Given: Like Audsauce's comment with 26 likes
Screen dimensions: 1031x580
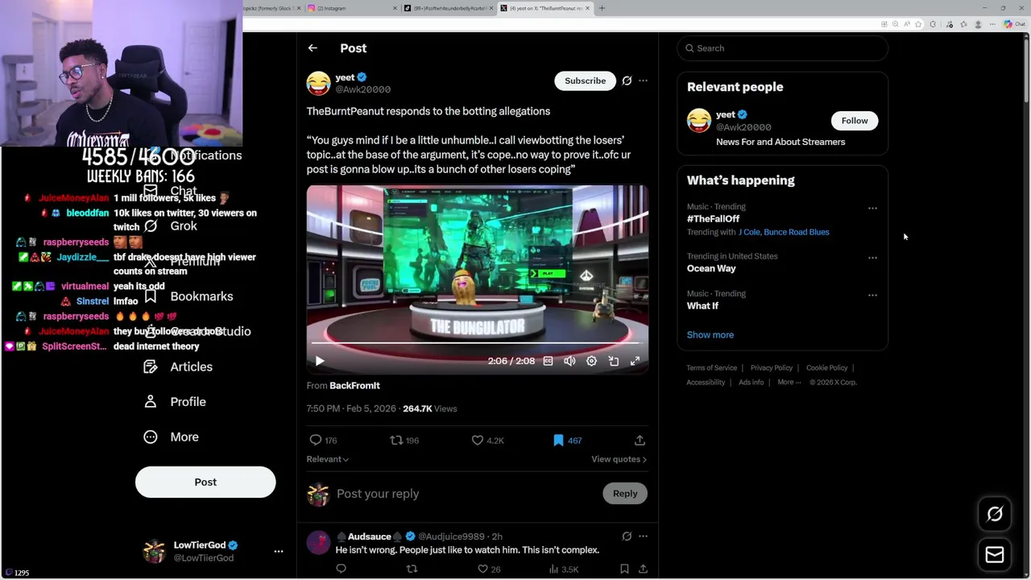Looking at the screenshot, I should (489, 569).
